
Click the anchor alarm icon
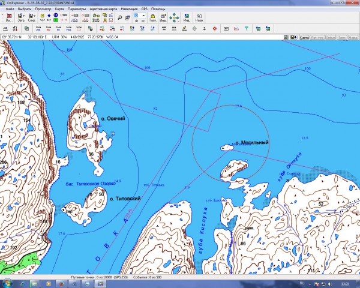pyautogui.click(x=205, y=29)
